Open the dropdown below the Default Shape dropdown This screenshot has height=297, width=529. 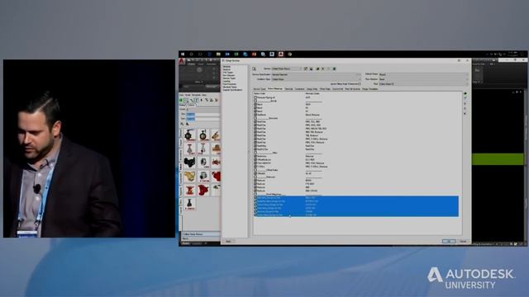(424, 79)
